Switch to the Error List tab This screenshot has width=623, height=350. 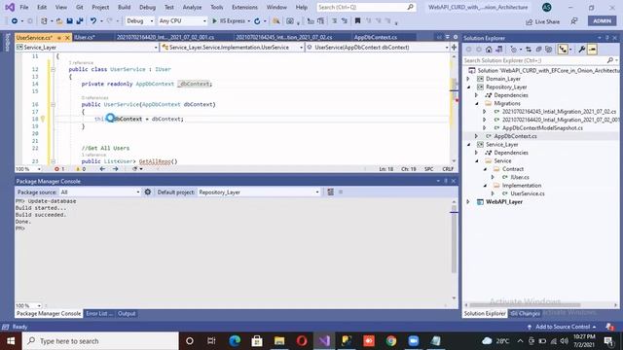click(x=99, y=314)
